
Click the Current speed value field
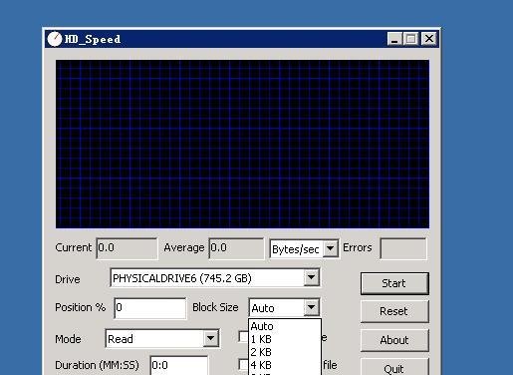pos(127,248)
